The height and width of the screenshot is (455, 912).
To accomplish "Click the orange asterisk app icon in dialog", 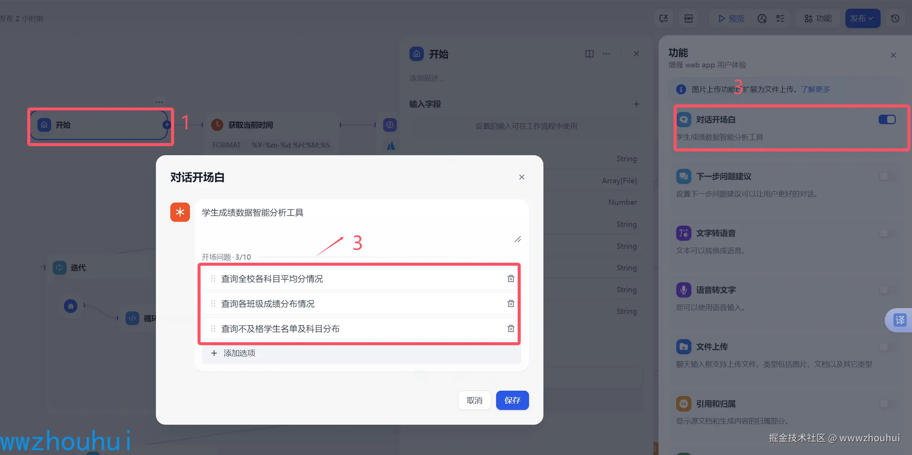I will click(180, 212).
